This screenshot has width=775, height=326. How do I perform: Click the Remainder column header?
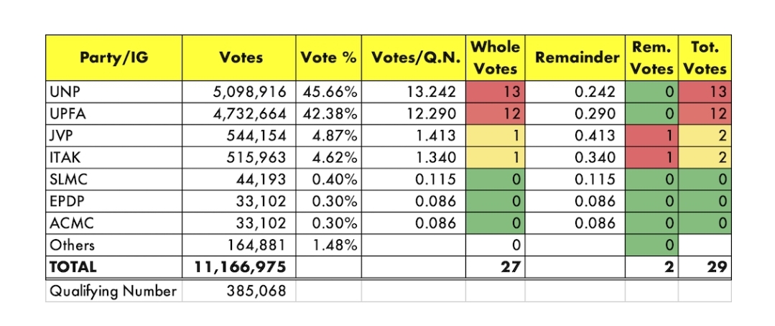[575, 57]
